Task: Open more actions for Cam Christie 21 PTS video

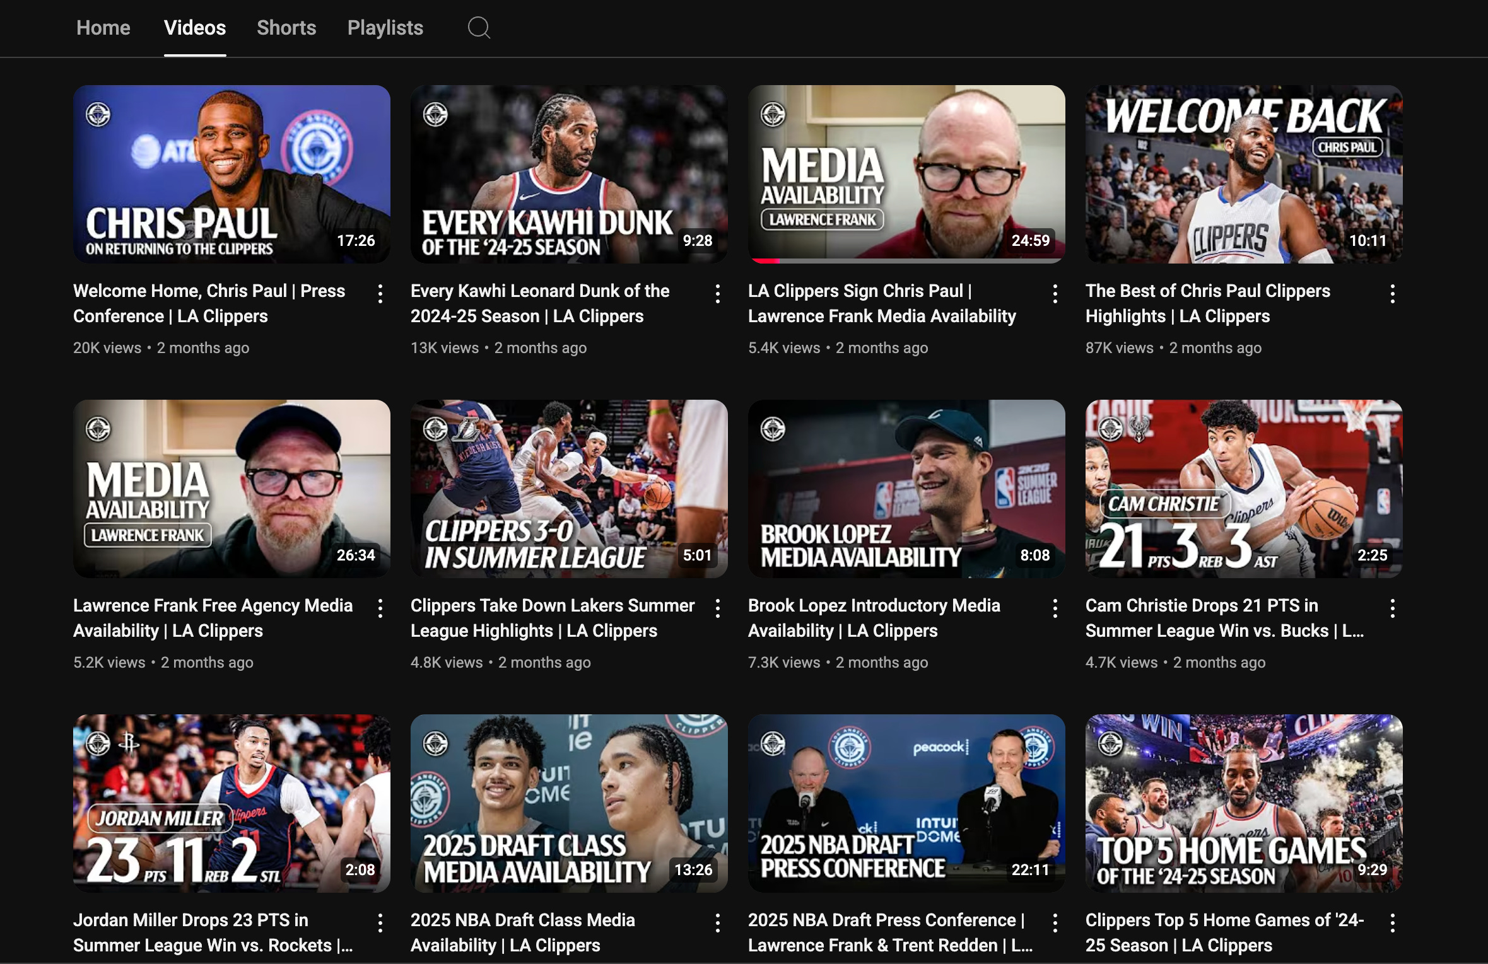Action: (x=1392, y=608)
